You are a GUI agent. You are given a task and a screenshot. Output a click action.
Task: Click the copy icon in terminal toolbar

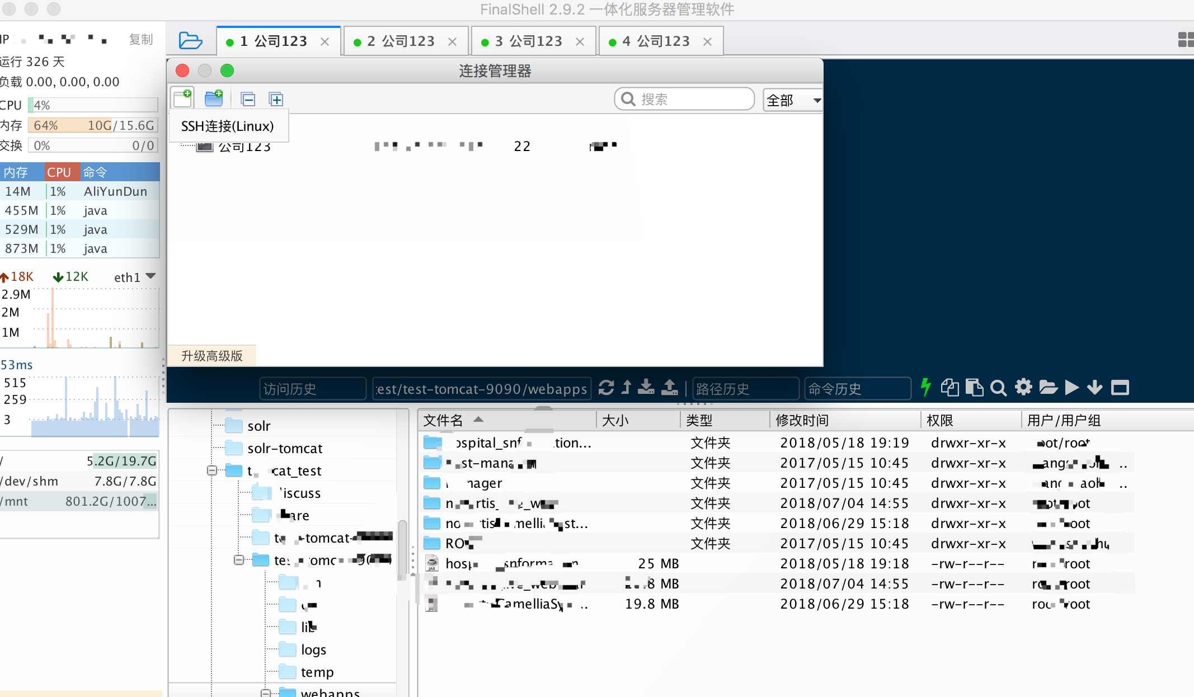(950, 387)
